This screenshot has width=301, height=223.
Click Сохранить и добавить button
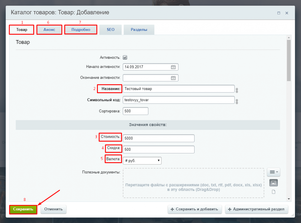(195, 209)
